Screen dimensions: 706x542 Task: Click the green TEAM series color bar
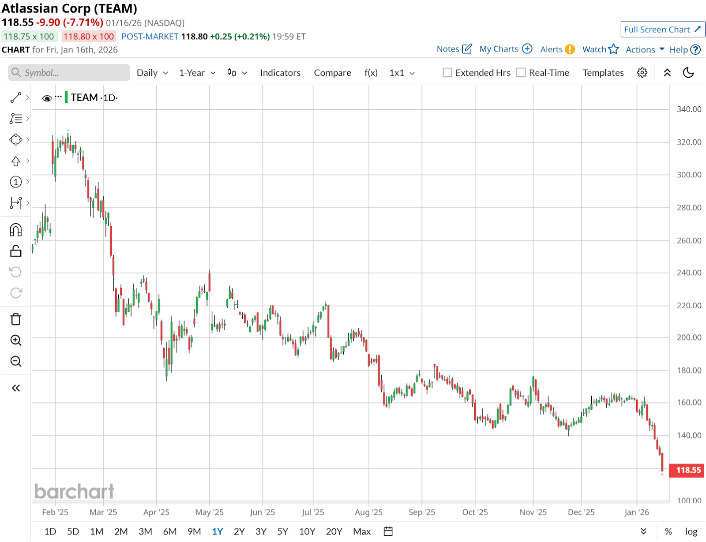66,97
